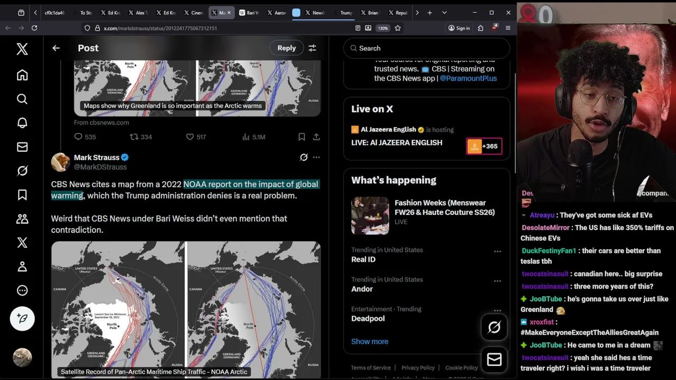
Task: Ask Grok about Mark Strauss post
Action: click(304, 157)
